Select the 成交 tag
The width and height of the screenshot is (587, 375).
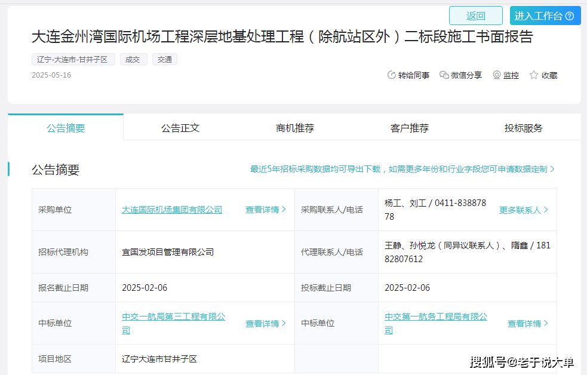(133, 60)
